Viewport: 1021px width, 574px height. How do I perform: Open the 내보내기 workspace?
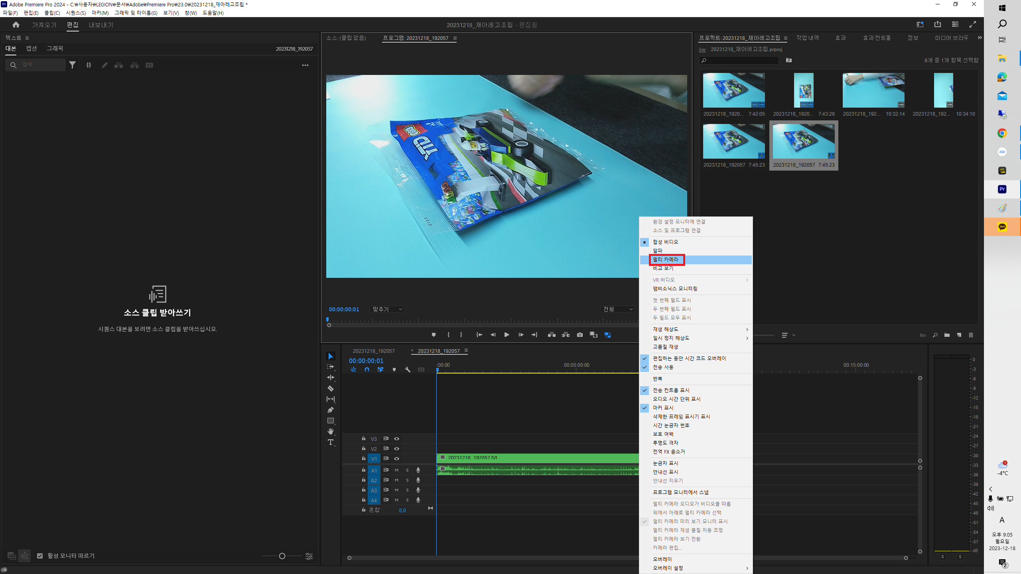click(101, 25)
